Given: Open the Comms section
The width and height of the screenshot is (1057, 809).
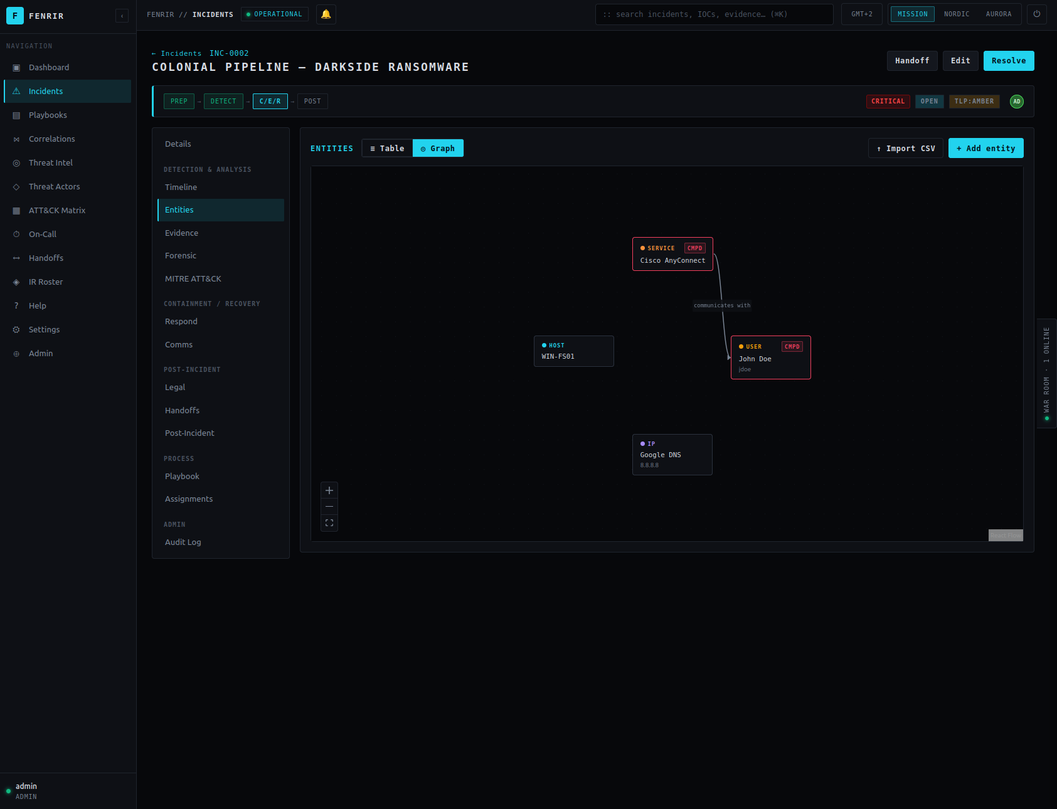Looking at the screenshot, I should coord(221,345).
